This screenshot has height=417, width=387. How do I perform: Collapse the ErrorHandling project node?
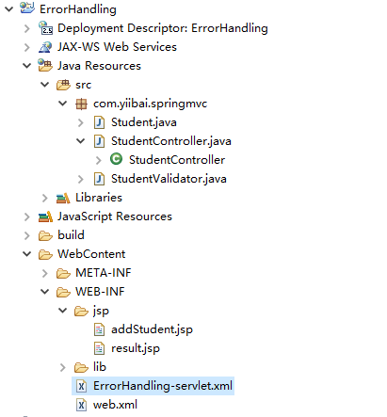coord(9,8)
